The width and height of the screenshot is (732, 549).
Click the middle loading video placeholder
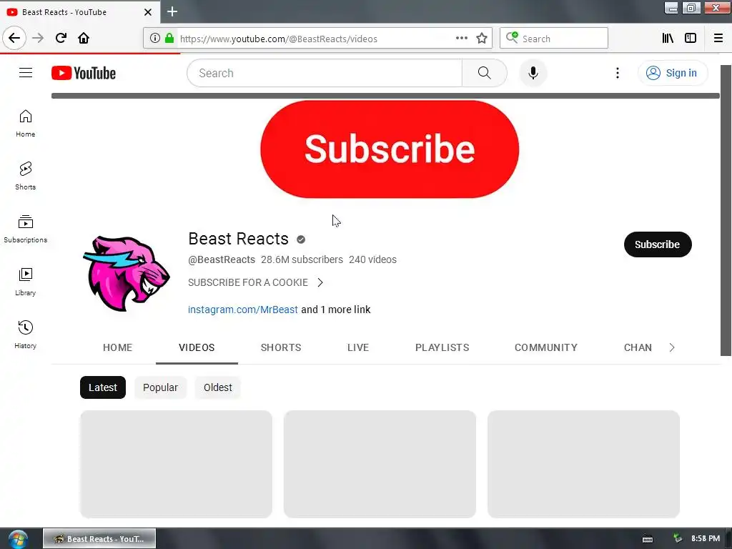pyautogui.click(x=380, y=464)
